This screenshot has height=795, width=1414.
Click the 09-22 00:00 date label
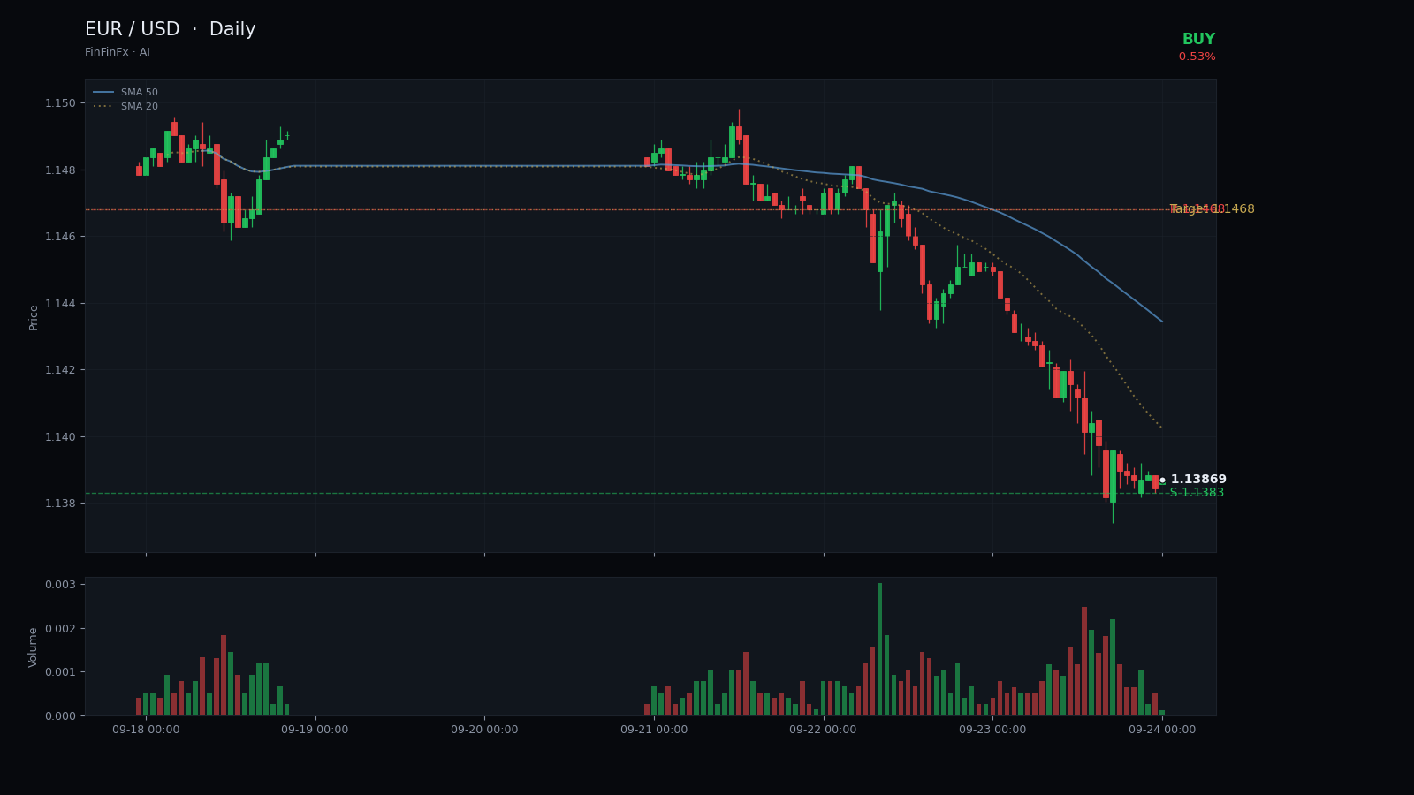tap(823, 731)
